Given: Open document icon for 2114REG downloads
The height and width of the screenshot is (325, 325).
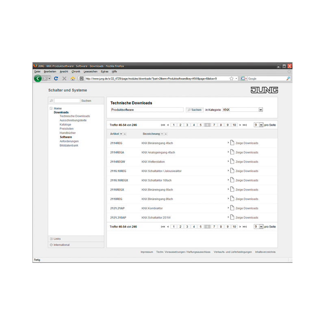Looking at the screenshot, I should (232, 143).
